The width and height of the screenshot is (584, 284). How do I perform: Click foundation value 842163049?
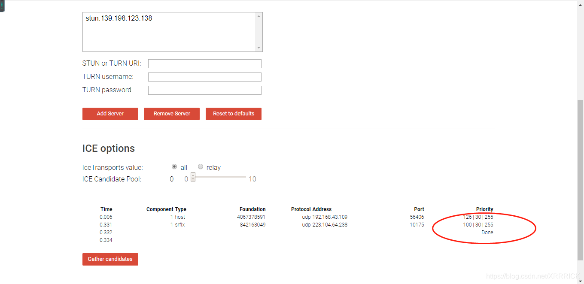(252, 225)
